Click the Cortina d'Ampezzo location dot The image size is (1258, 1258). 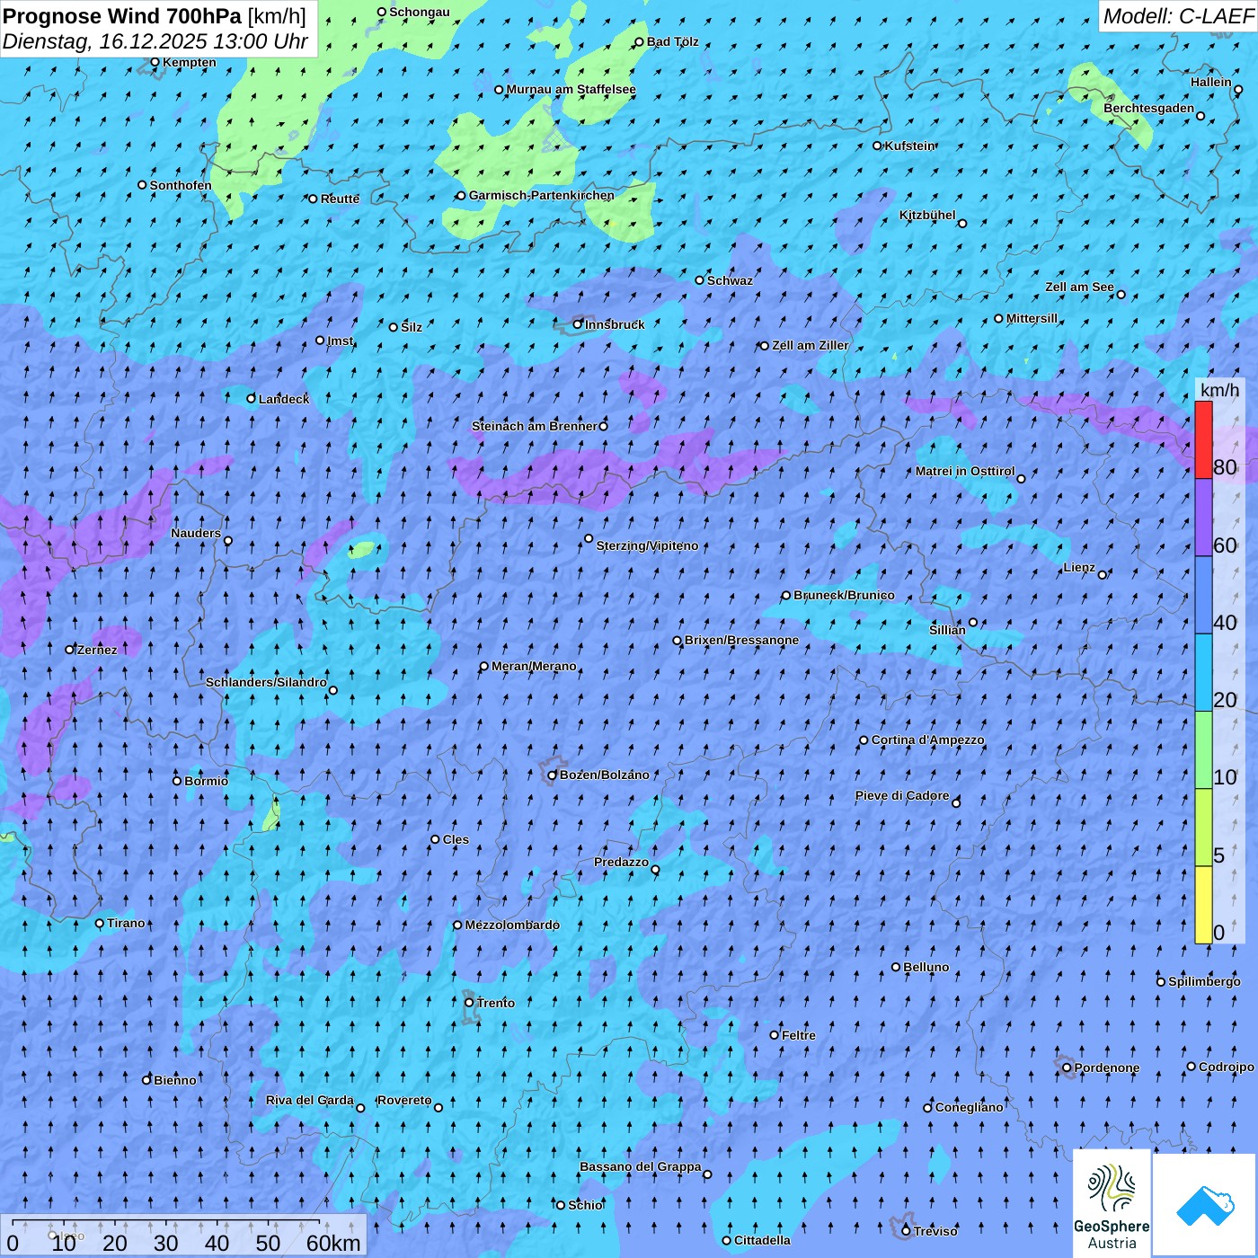pyautogui.click(x=864, y=740)
